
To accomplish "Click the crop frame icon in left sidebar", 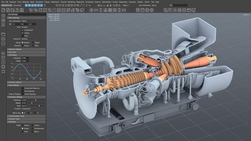I will point(3,71).
